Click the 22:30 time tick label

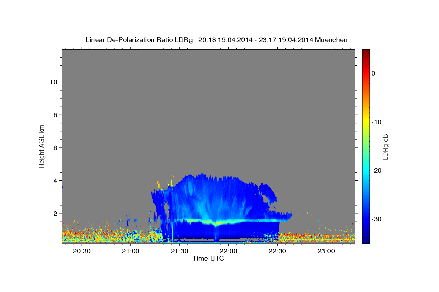tap(277, 251)
